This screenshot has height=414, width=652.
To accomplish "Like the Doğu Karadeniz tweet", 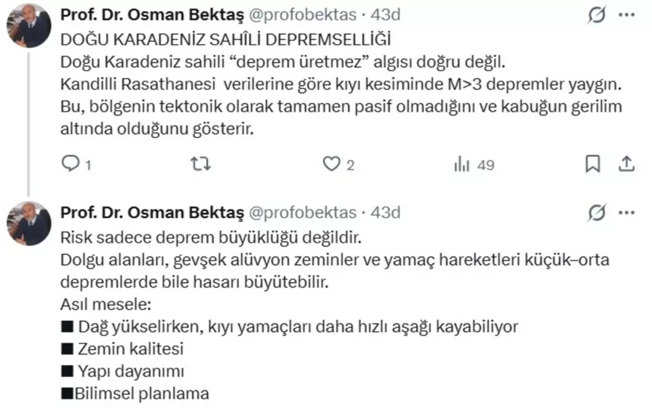I will (x=332, y=164).
